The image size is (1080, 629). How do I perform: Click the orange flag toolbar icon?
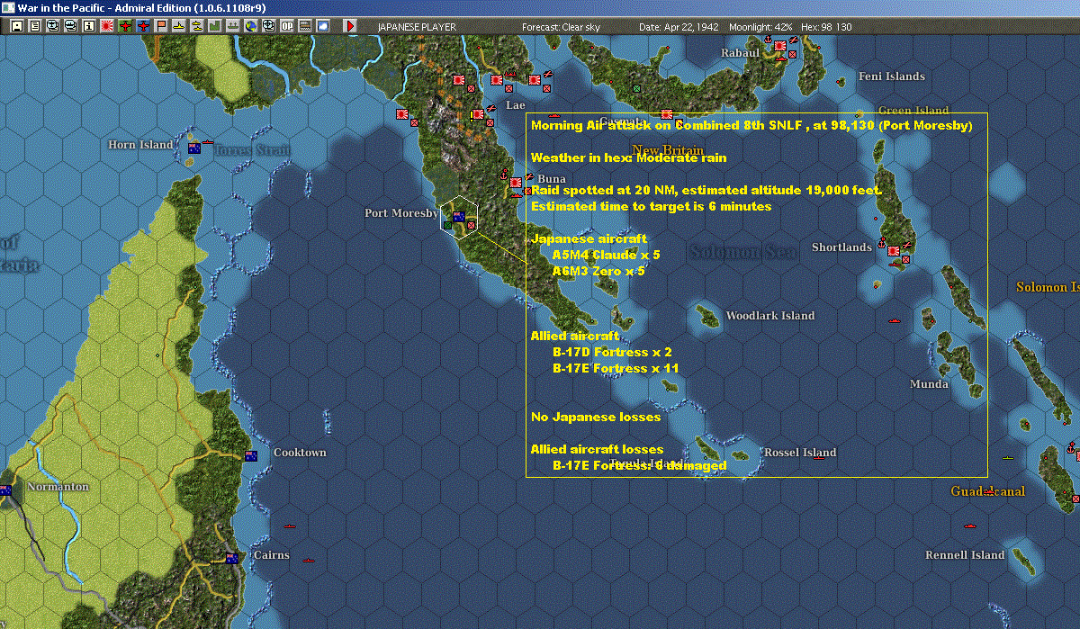click(x=162, y=26)
